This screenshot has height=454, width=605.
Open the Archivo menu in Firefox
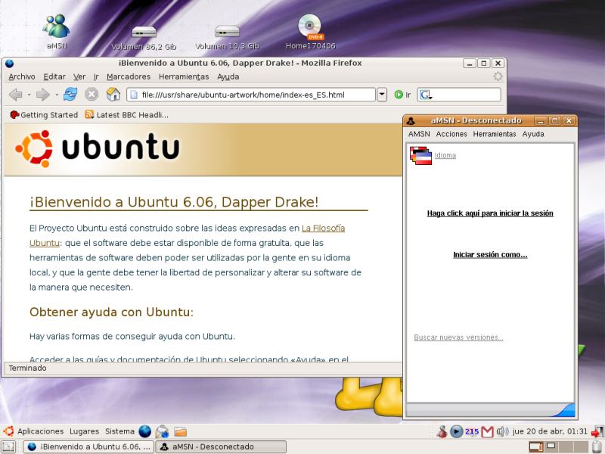(x=22, y=77)
